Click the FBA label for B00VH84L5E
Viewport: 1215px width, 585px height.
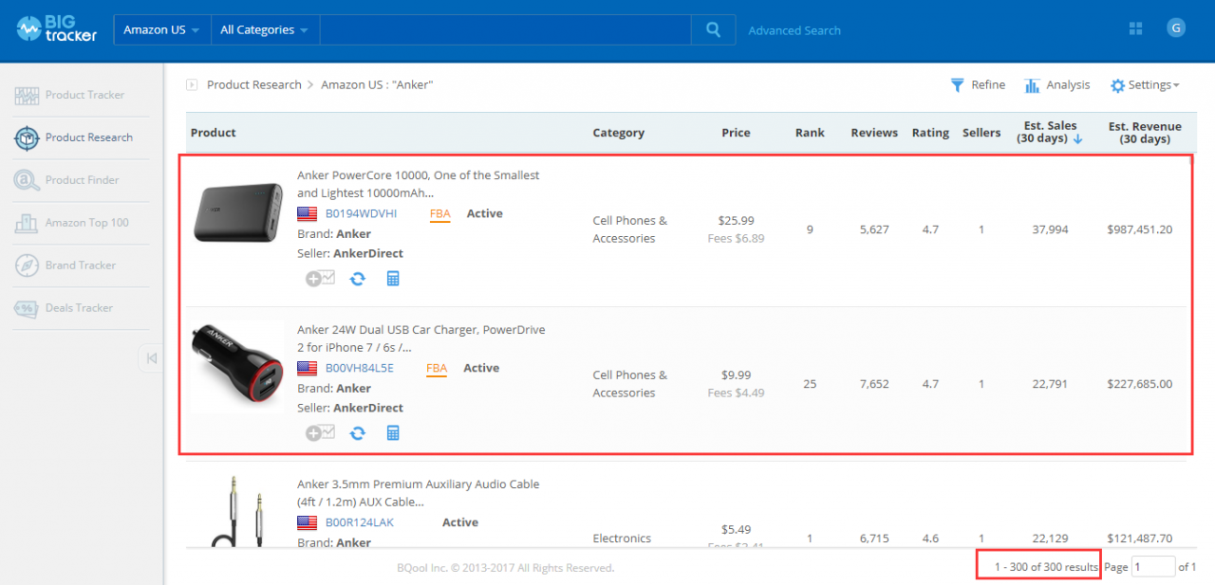[x=437, y=369]
